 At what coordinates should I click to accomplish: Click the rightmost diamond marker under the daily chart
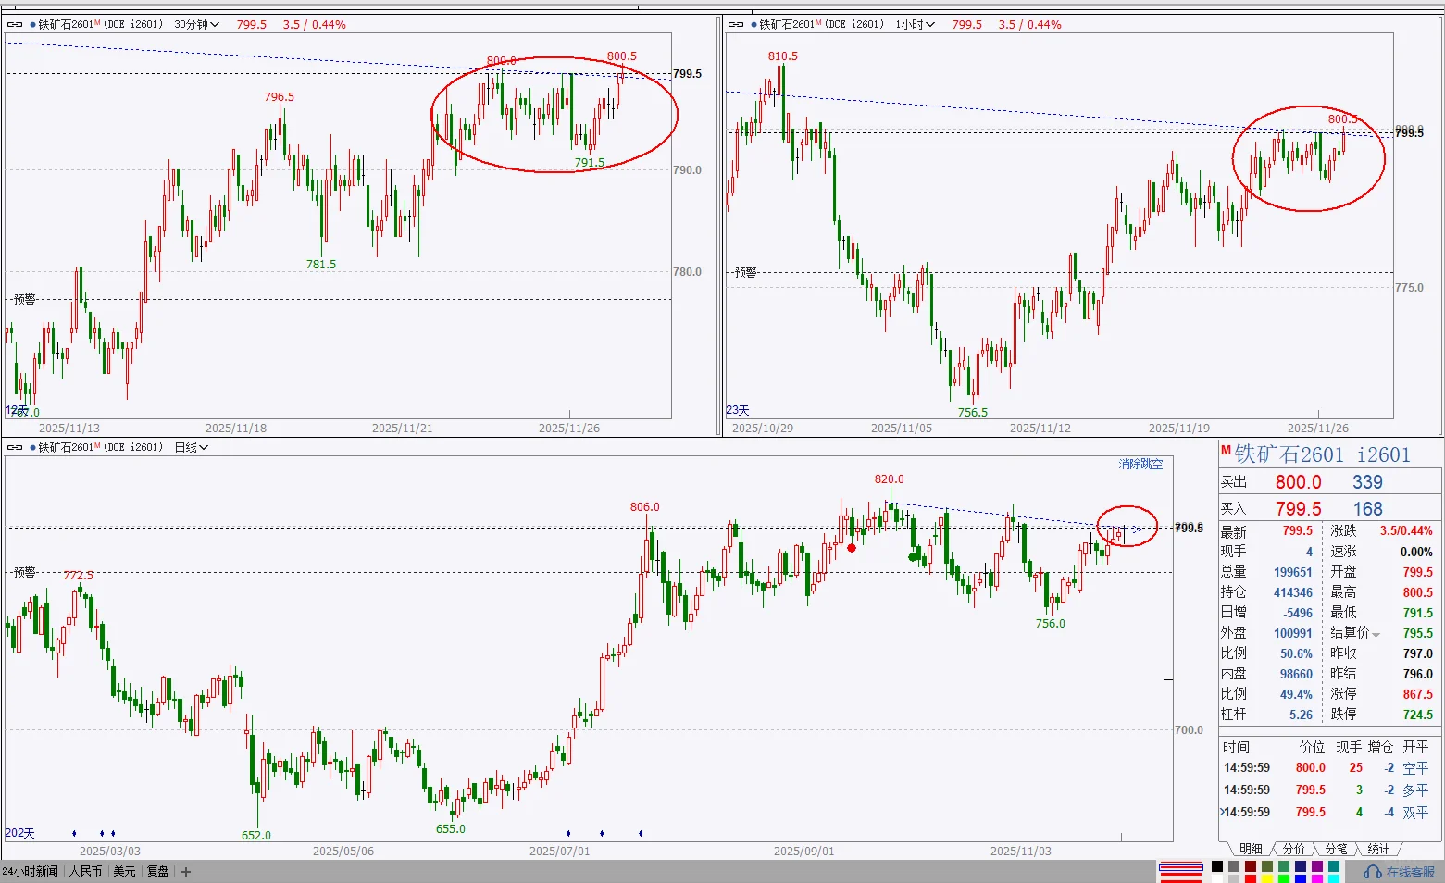641,834
